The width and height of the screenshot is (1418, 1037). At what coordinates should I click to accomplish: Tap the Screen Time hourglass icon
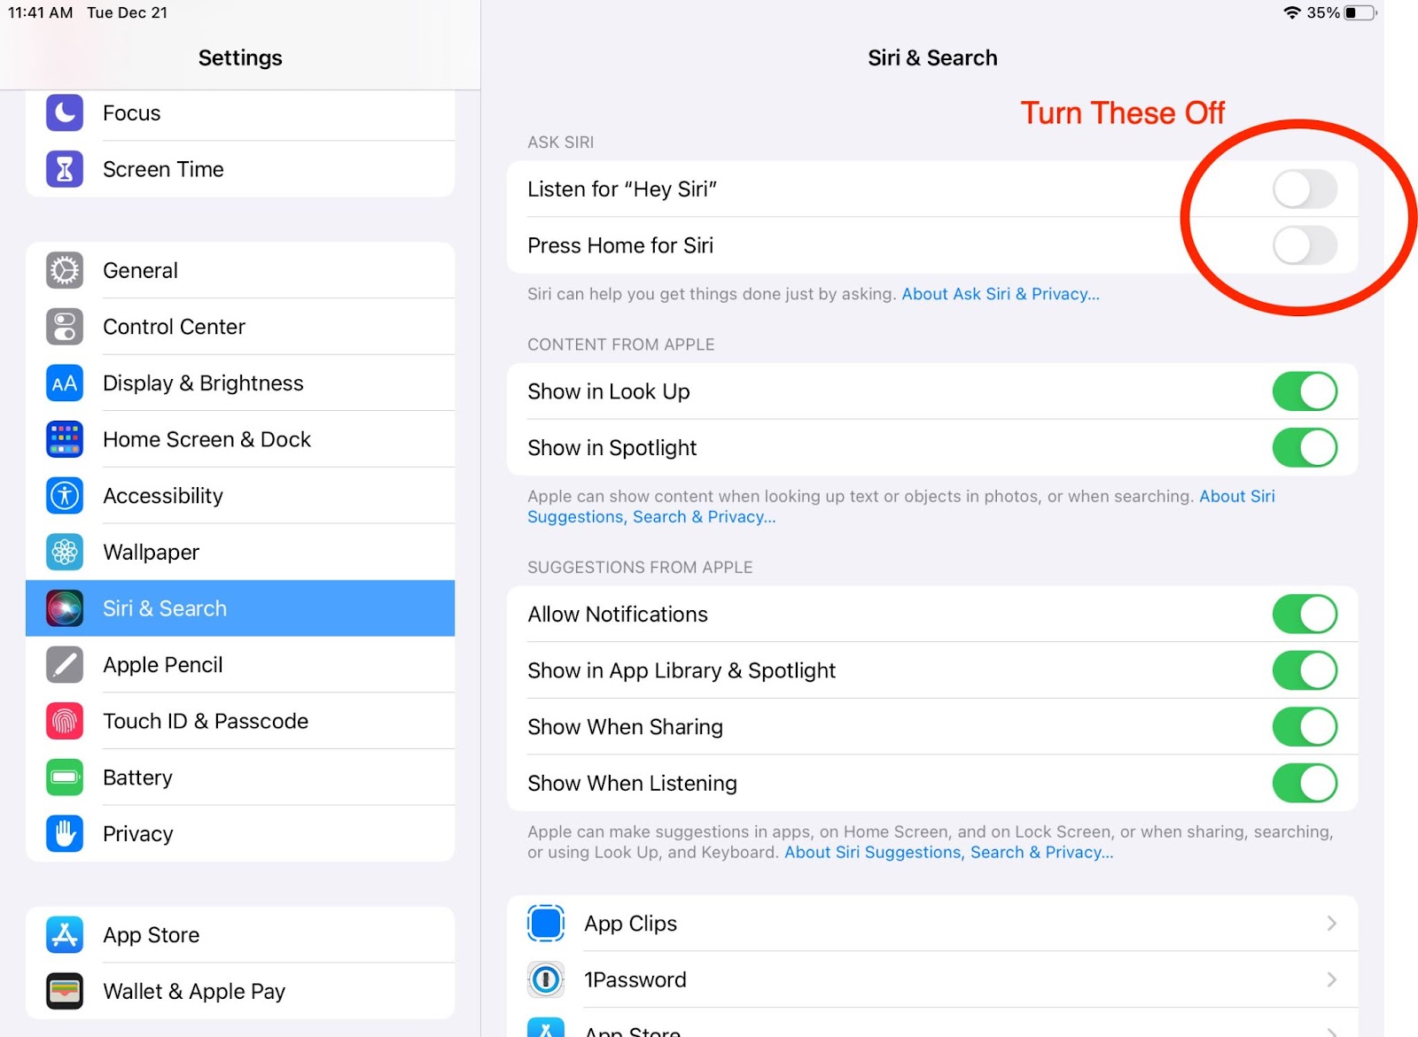65,169
